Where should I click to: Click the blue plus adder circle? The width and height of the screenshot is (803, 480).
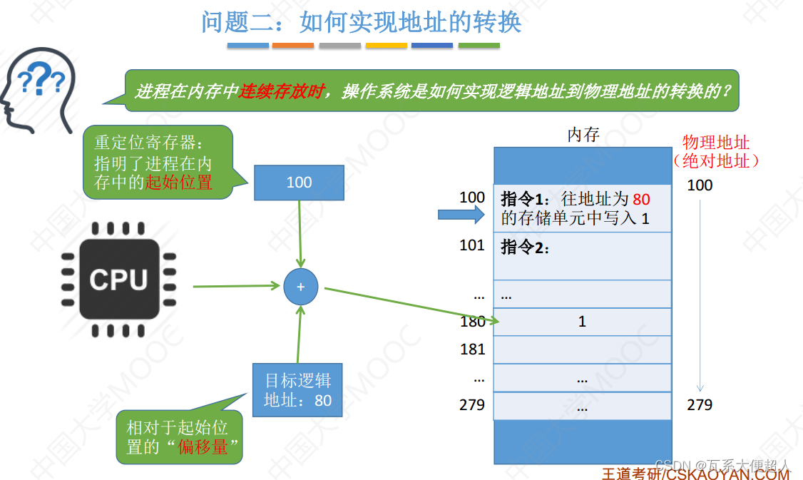pos(300,287)
